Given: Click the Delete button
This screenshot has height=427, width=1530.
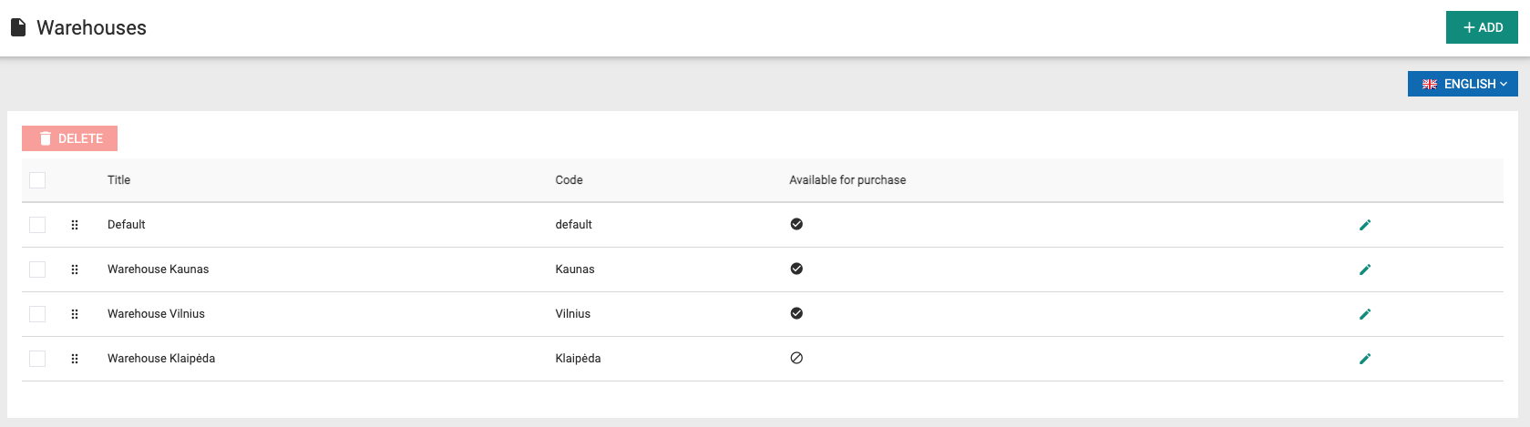Looking at the screenshot, I should (x=70, y=138).
